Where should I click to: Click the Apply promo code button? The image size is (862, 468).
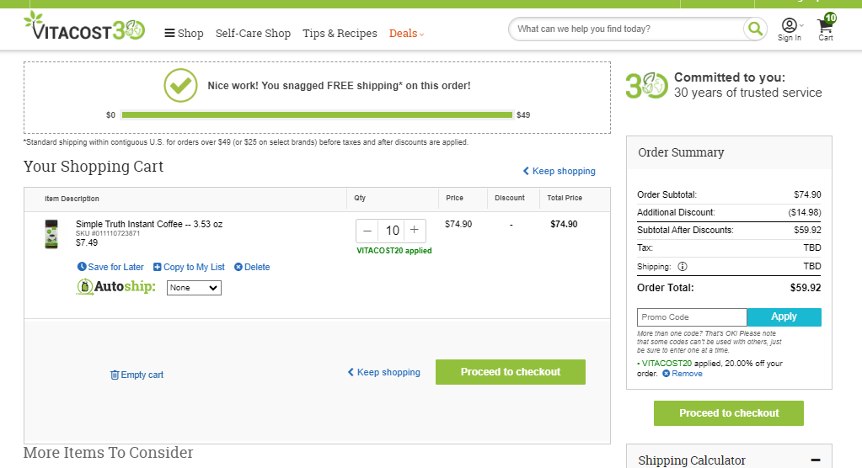click(784, 317)
